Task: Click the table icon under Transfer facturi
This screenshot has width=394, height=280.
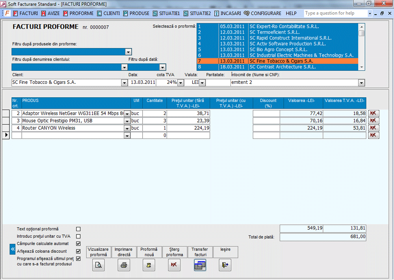Action: [x=200, y=265]
